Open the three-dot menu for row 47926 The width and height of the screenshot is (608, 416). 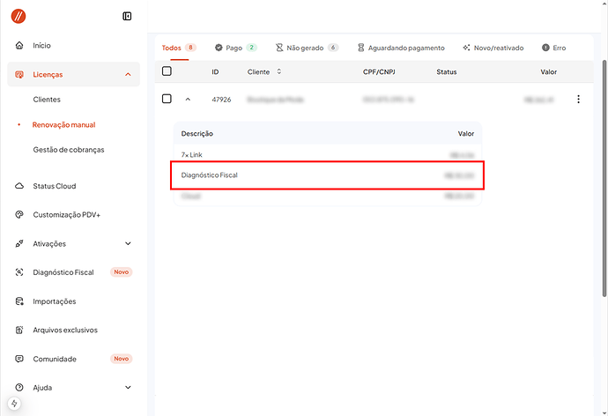[578, 100]
